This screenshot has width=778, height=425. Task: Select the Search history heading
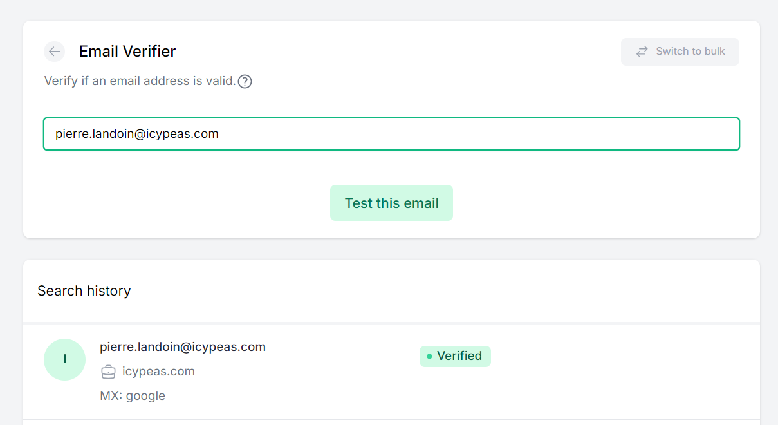84,291
